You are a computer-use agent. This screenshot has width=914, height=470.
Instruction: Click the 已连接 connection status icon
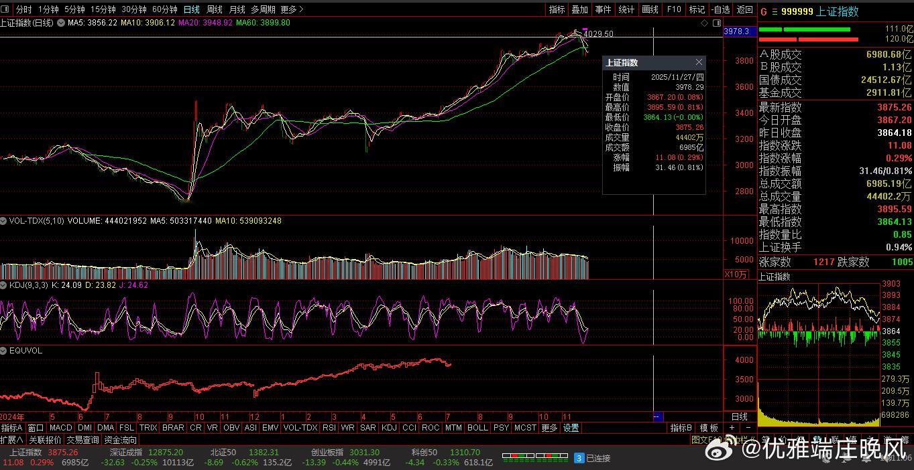(579, 458)
